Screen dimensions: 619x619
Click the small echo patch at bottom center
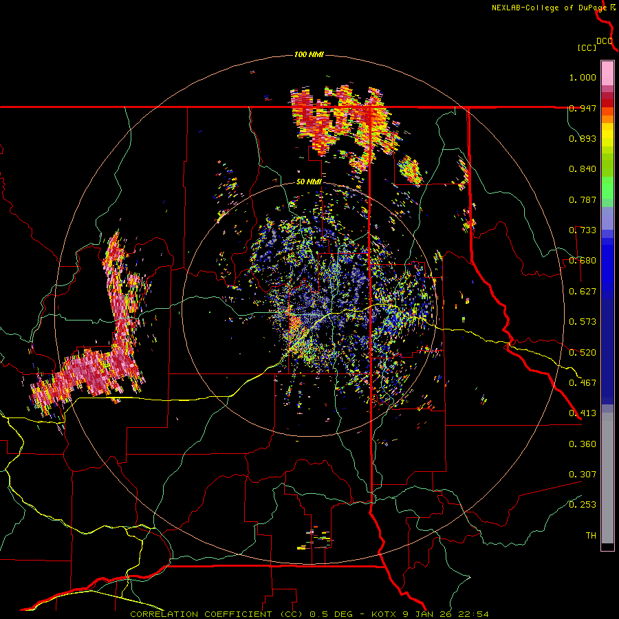click(316, 538)
